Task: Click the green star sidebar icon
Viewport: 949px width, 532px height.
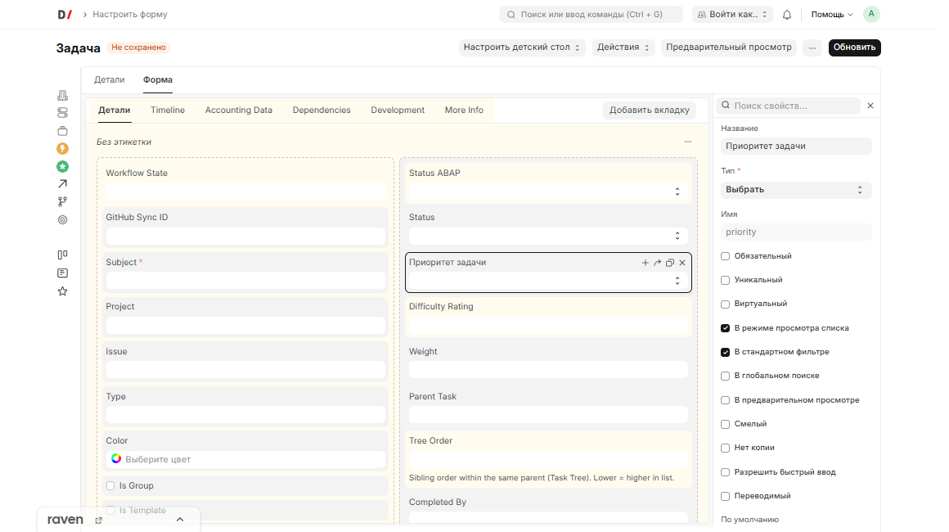Action: coord(62,166)
